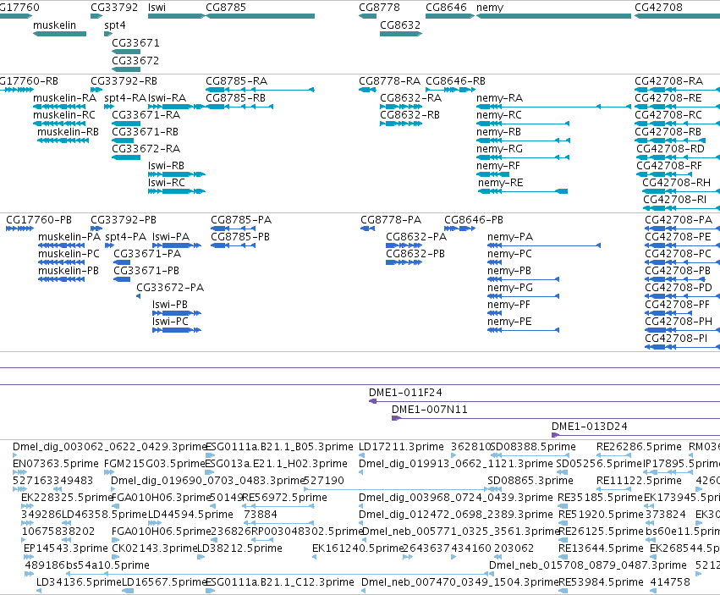Open EST SD08388.5prime

(x=533, y=447)
